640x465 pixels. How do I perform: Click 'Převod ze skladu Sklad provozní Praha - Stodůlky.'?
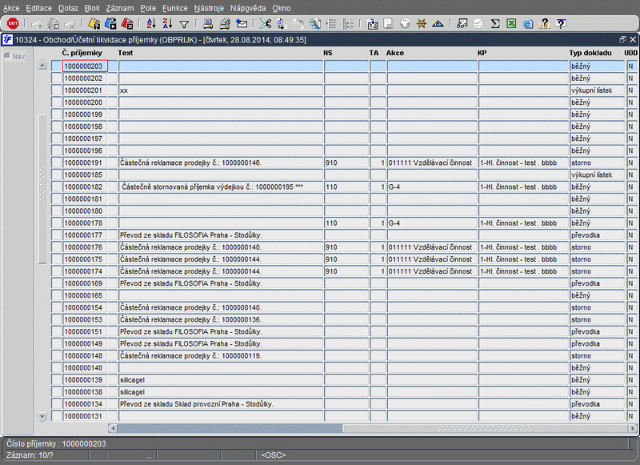coord(196,403)
